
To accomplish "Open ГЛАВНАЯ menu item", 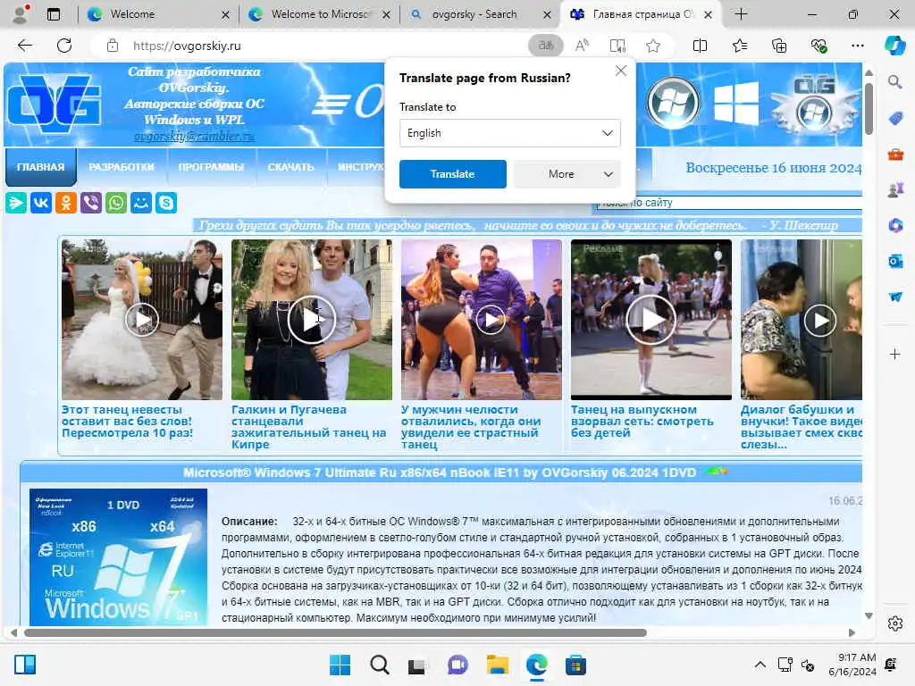I will pyautogui.click(x=41, y=167).
